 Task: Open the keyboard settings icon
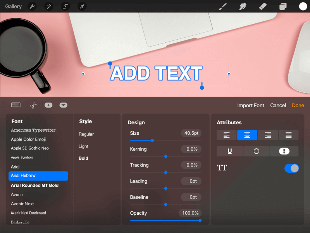(15, 105)
